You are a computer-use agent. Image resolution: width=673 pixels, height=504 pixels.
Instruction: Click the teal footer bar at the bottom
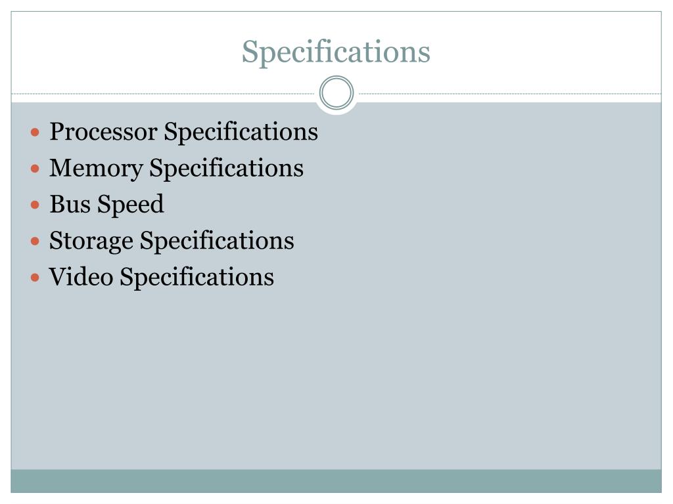336,481
